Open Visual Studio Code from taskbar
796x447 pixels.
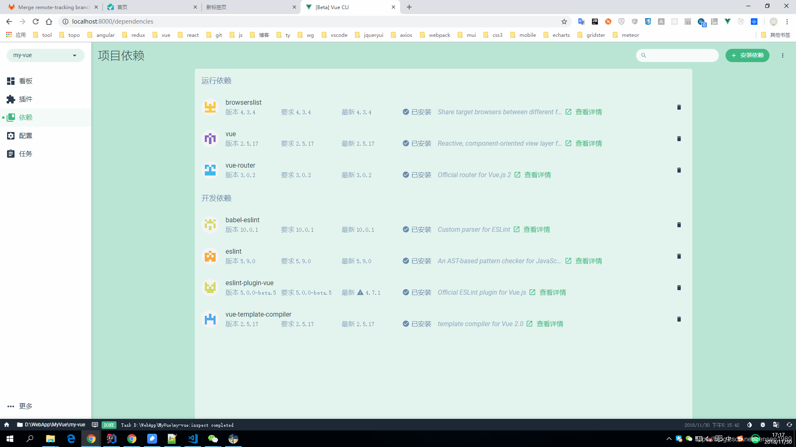tap(193, 439)
